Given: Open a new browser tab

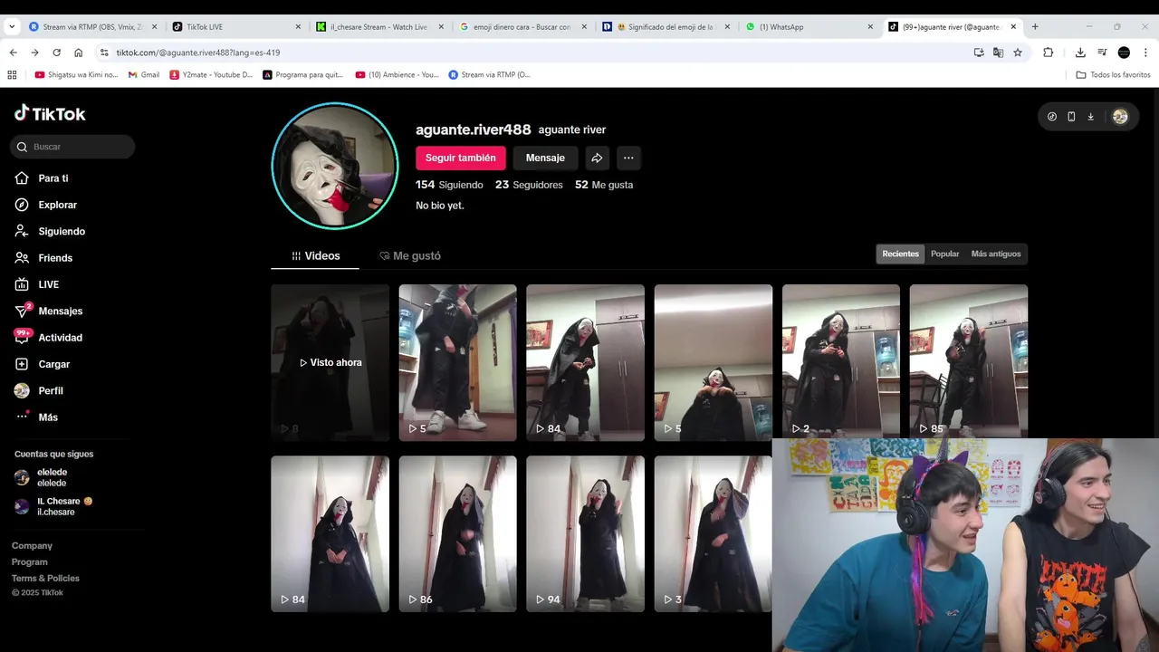Looking at the screenshot, I should 1035,27.
